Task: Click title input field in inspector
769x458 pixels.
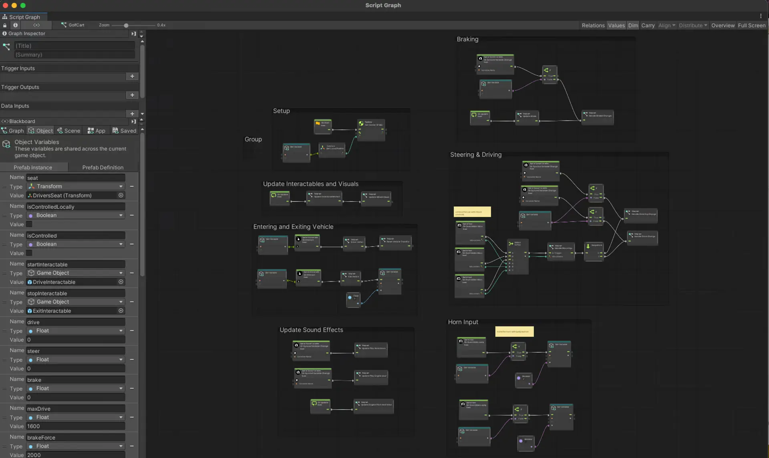Action: (x=75, y=45)
